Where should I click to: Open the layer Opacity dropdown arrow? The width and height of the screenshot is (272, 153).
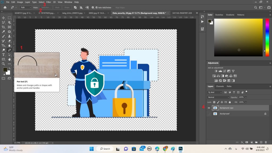(246, 97)
